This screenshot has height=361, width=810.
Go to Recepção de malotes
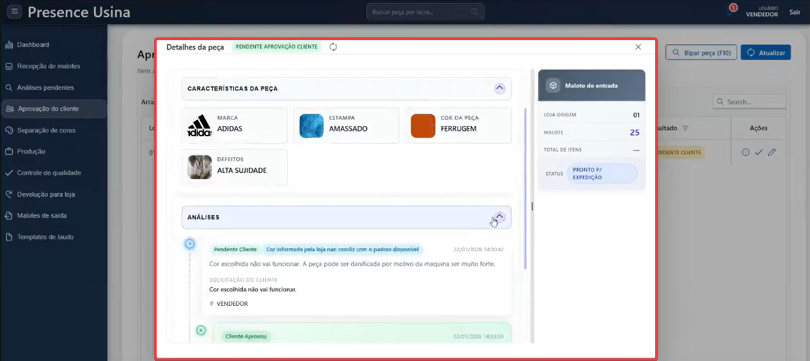(48, 66)
